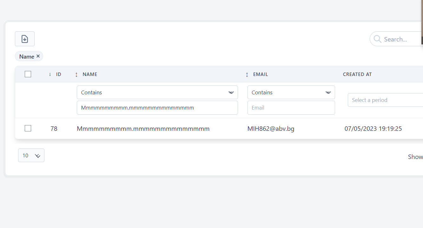423x228 pixels.
Task: Click the EMAIL column header label
Action: [x=261, y=74]
